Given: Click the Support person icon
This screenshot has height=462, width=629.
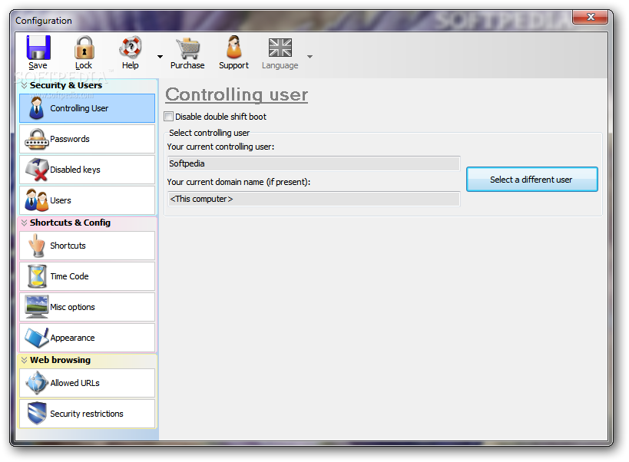Looking at the screenshot, I should coord(234,48).
